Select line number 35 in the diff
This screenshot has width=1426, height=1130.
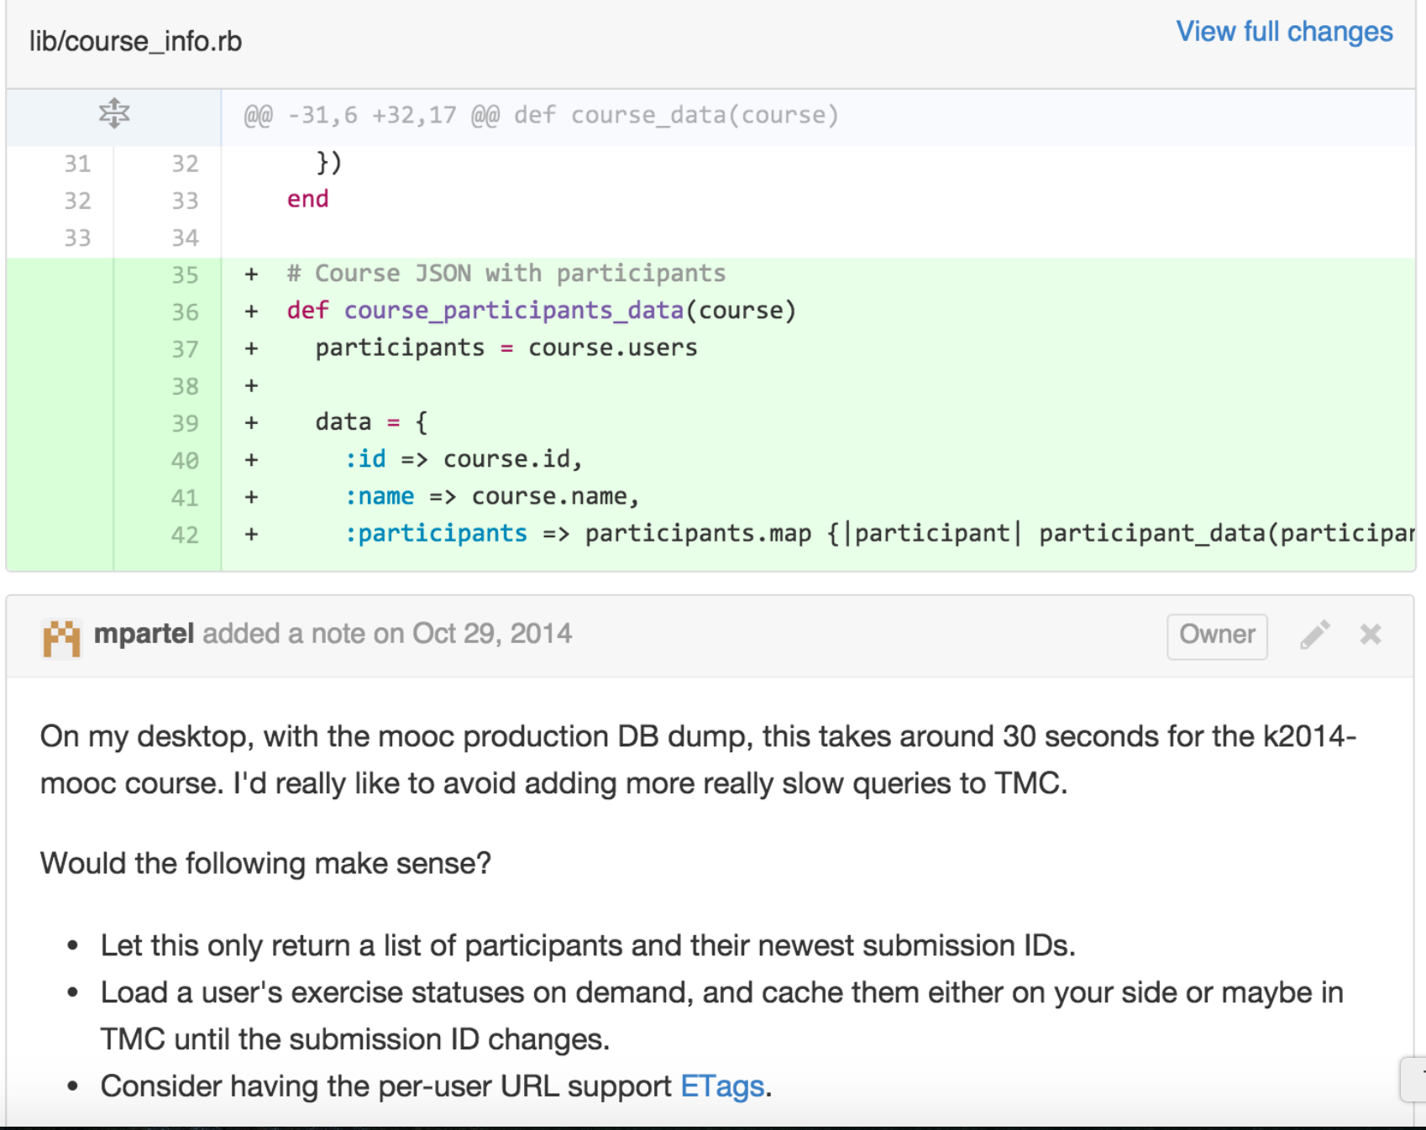click(185, 275)
